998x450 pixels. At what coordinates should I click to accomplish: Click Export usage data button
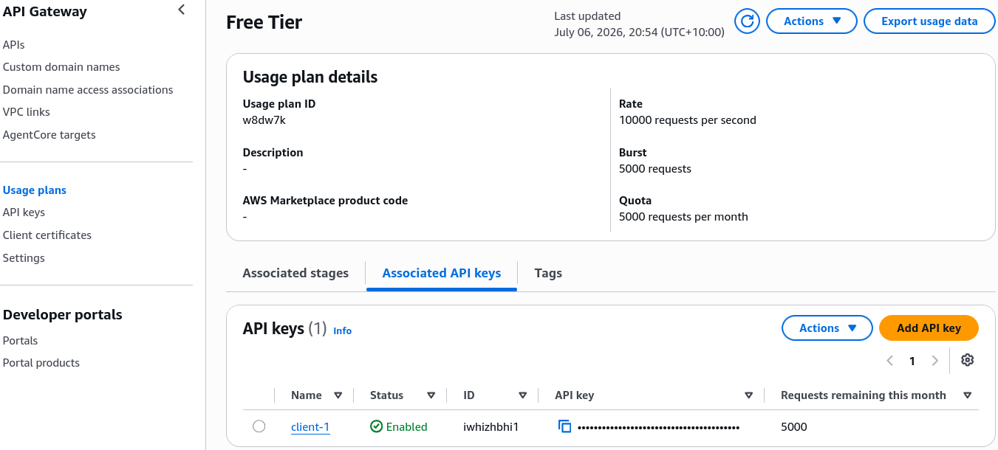(929, 21)
